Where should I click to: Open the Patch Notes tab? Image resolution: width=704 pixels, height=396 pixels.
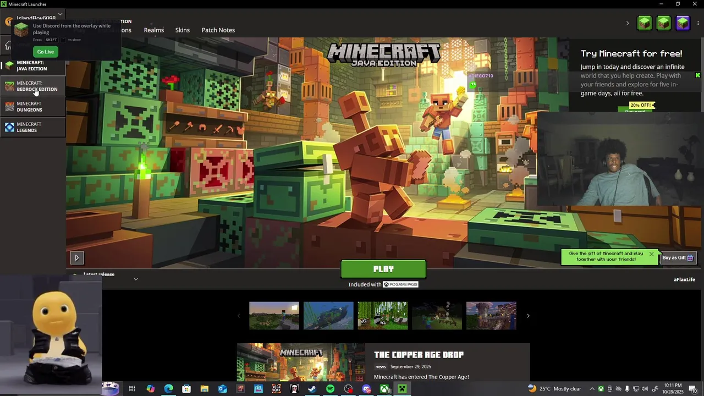(218, 30)
